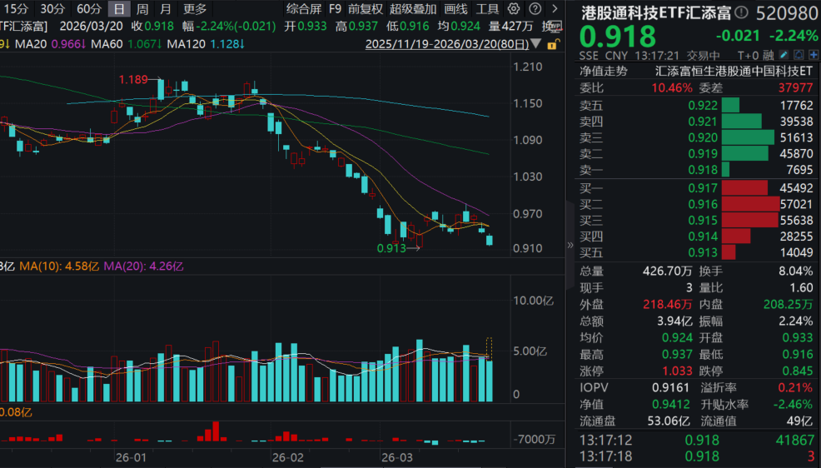The image size is (821, 468).
Task: Open the 前复权 adjustment dropdown
Action: click(x=366, y=9)
